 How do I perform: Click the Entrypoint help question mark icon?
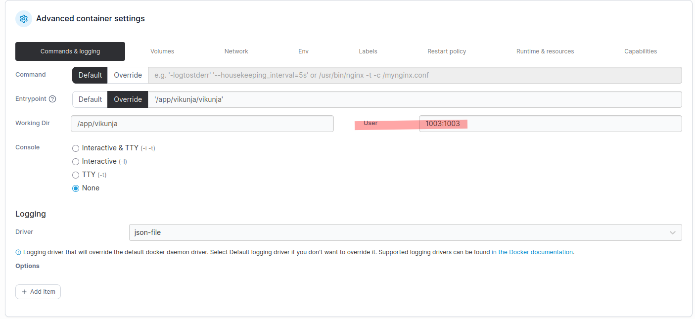click(52, 99)
